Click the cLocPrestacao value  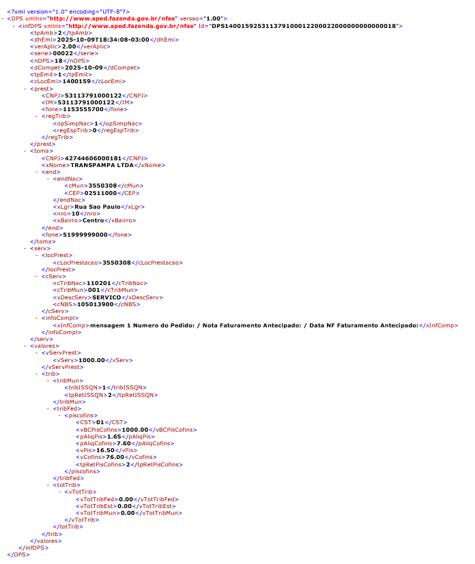click(x=117, y=263)
